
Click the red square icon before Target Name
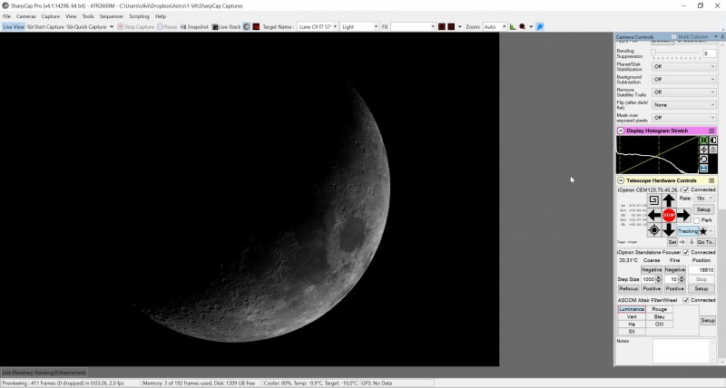click(x=256, y=27)
